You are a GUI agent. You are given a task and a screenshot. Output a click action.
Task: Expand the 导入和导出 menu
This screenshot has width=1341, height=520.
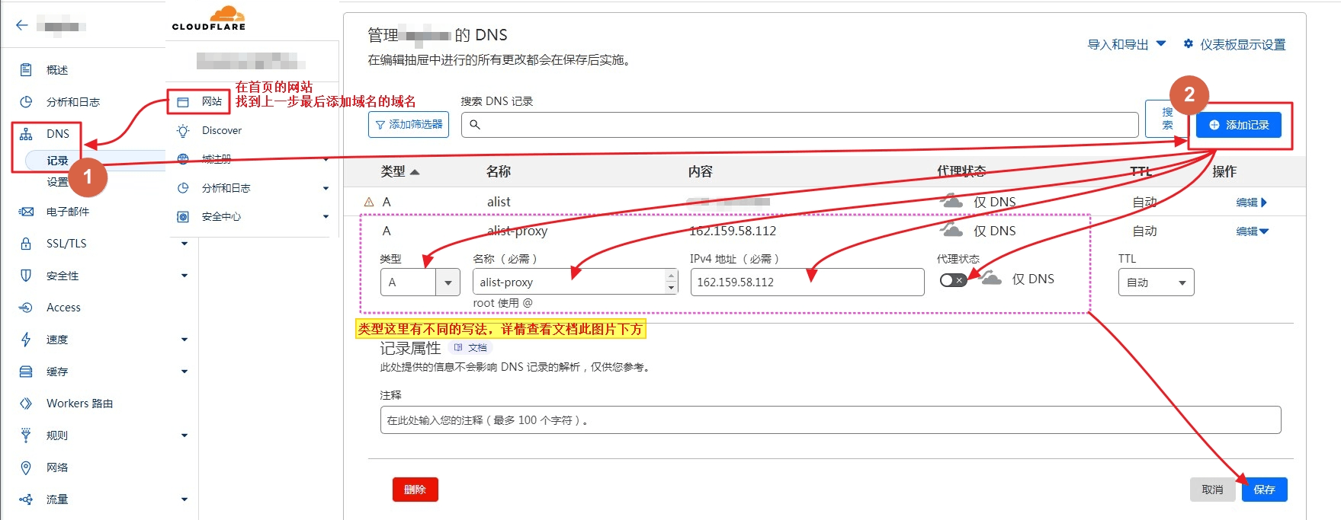point(1126,44)
